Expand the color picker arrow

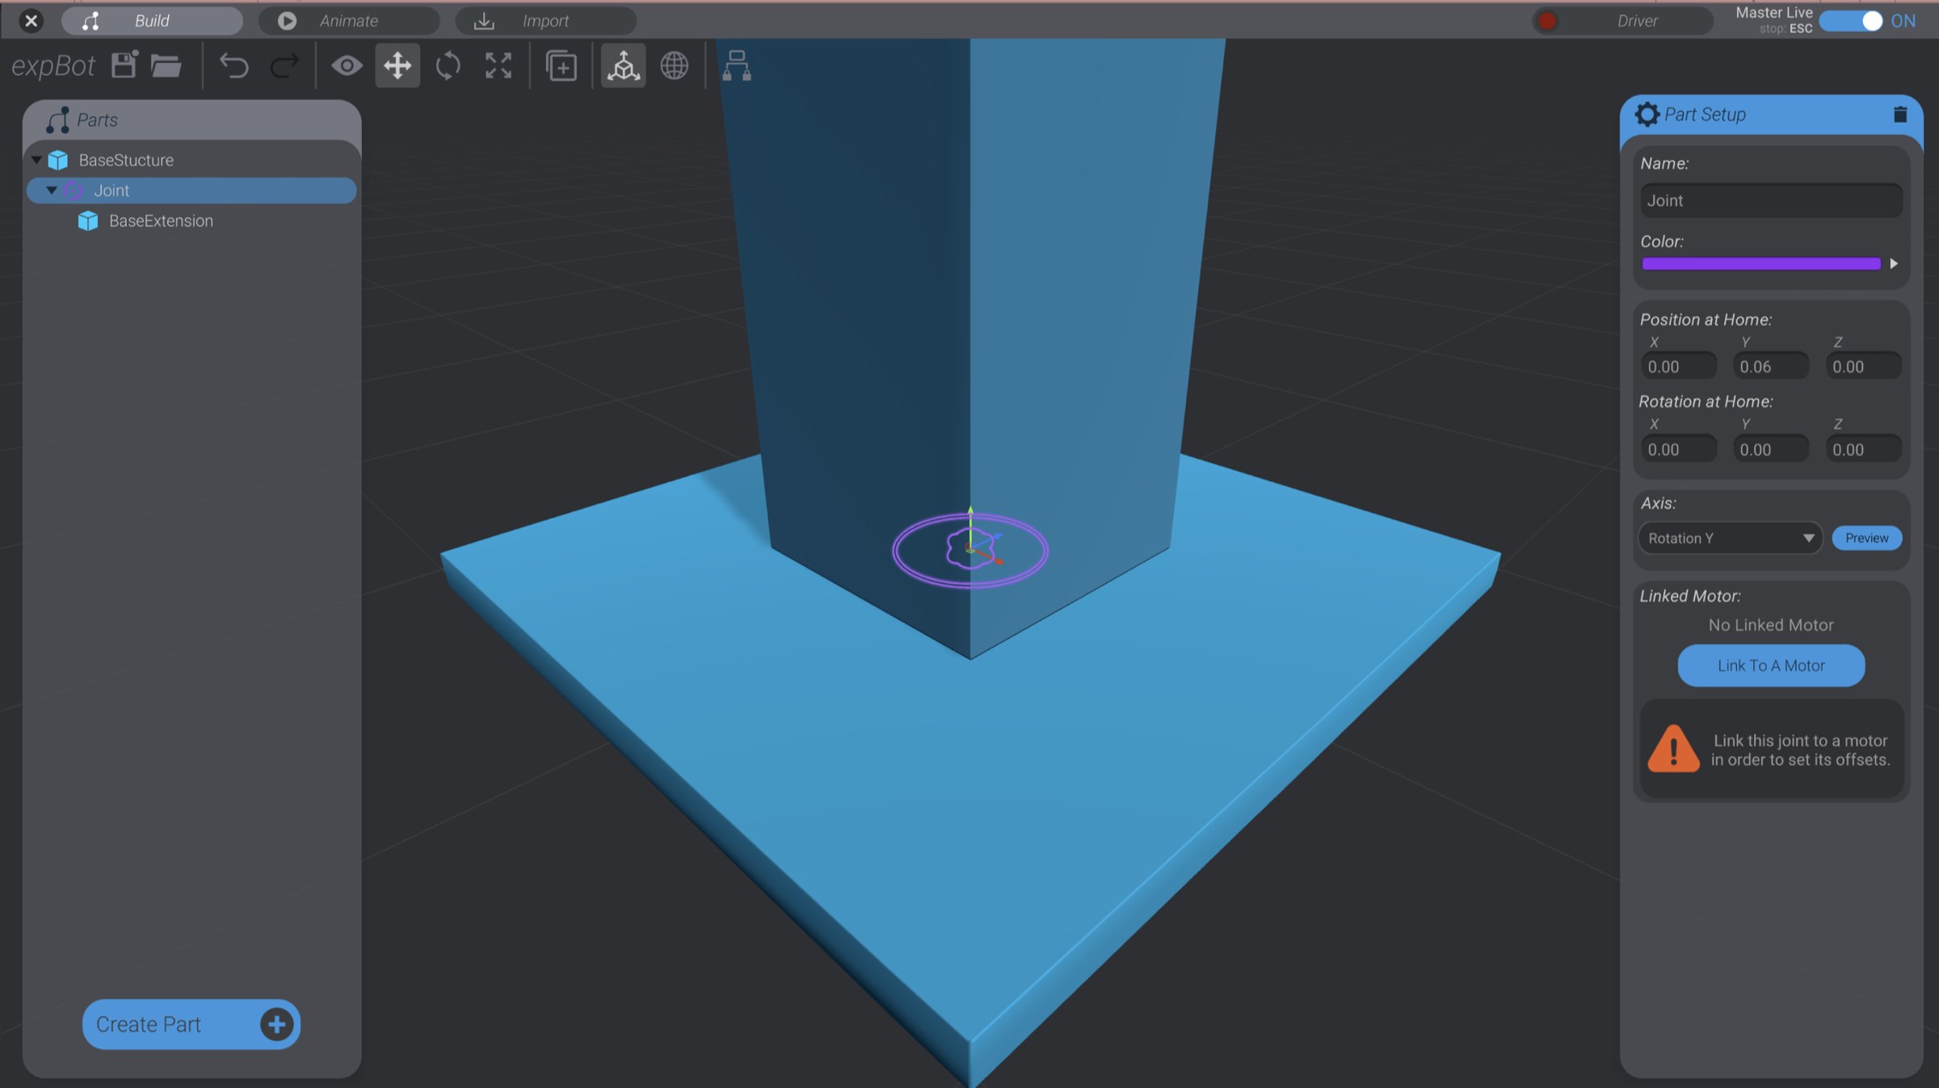click(1894, 263)
